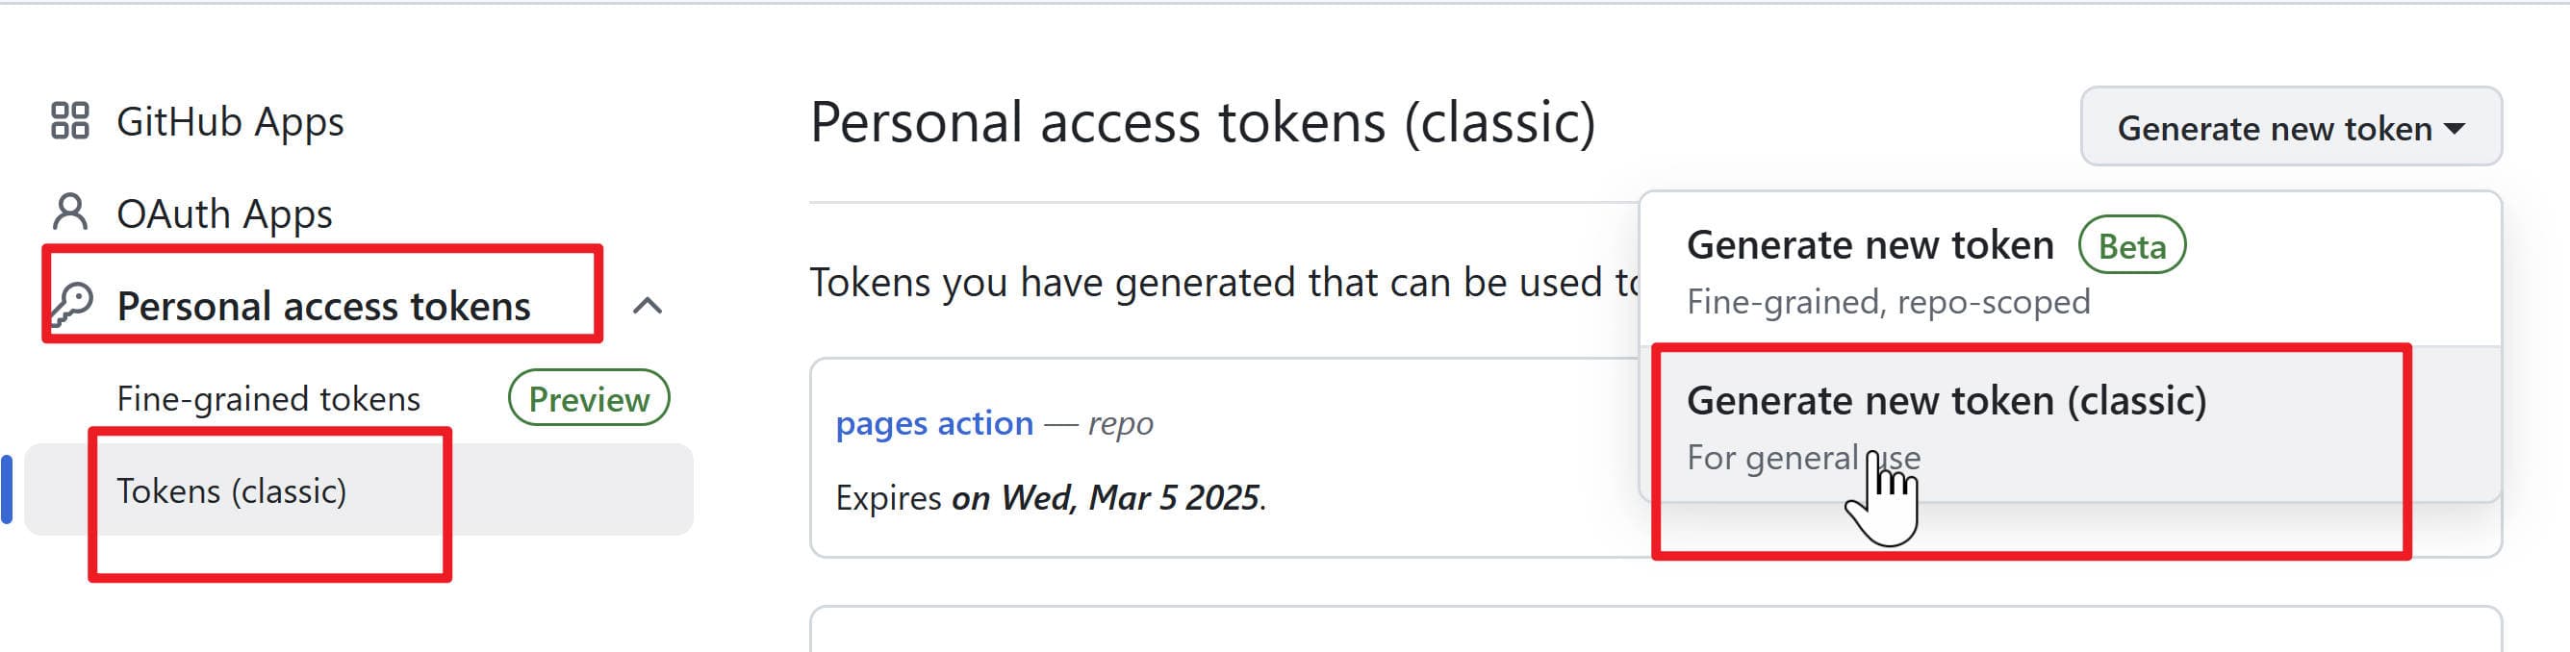
Task: Click the repo scope text
Action: pos(1120,424)
